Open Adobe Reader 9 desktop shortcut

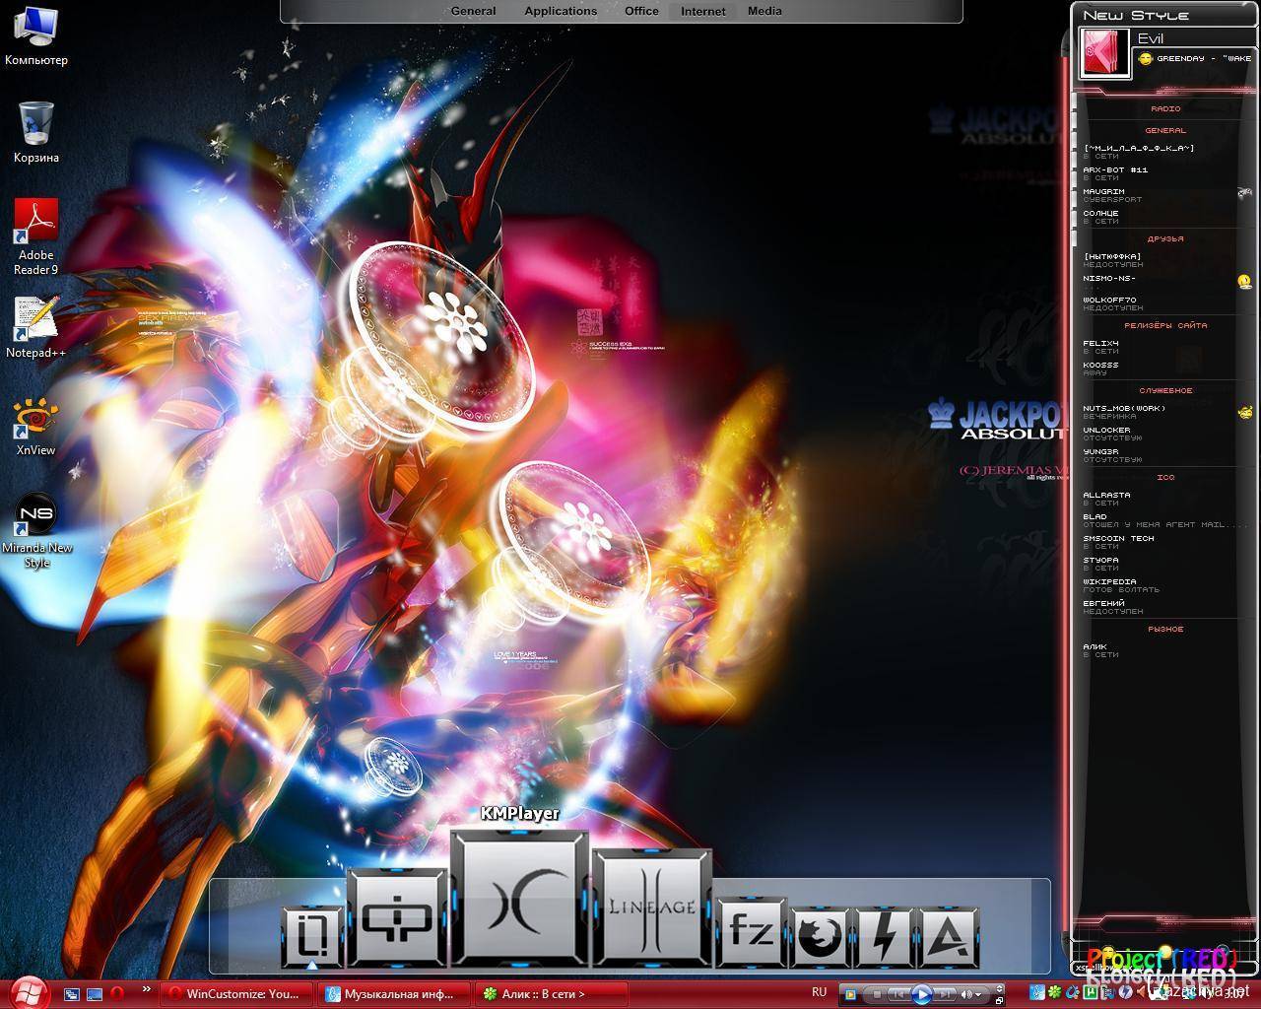pos(36,237)
